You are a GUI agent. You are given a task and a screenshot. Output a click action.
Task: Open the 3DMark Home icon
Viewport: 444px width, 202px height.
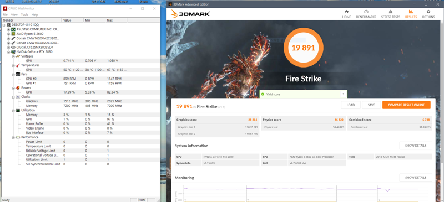tap(346, 12)
